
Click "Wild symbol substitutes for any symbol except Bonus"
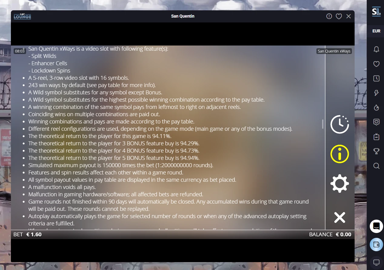tap(95, 93)
